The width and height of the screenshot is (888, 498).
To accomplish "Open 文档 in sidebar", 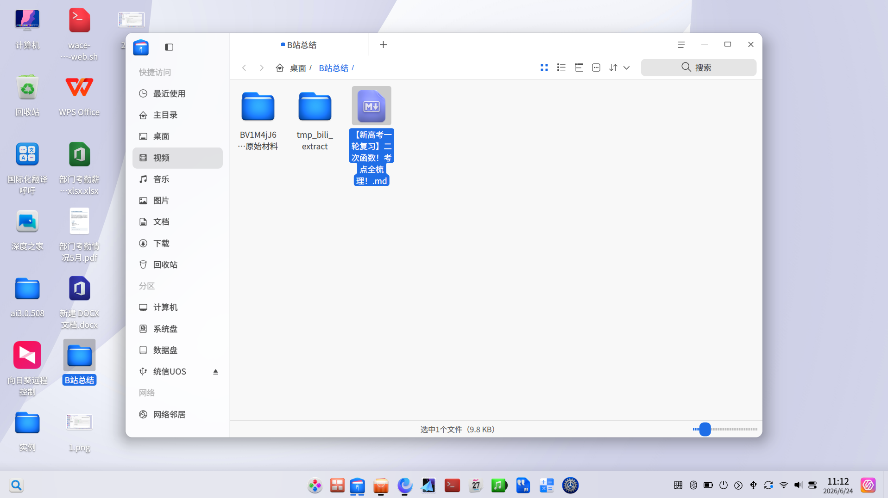I will click(x=177, y=222).
